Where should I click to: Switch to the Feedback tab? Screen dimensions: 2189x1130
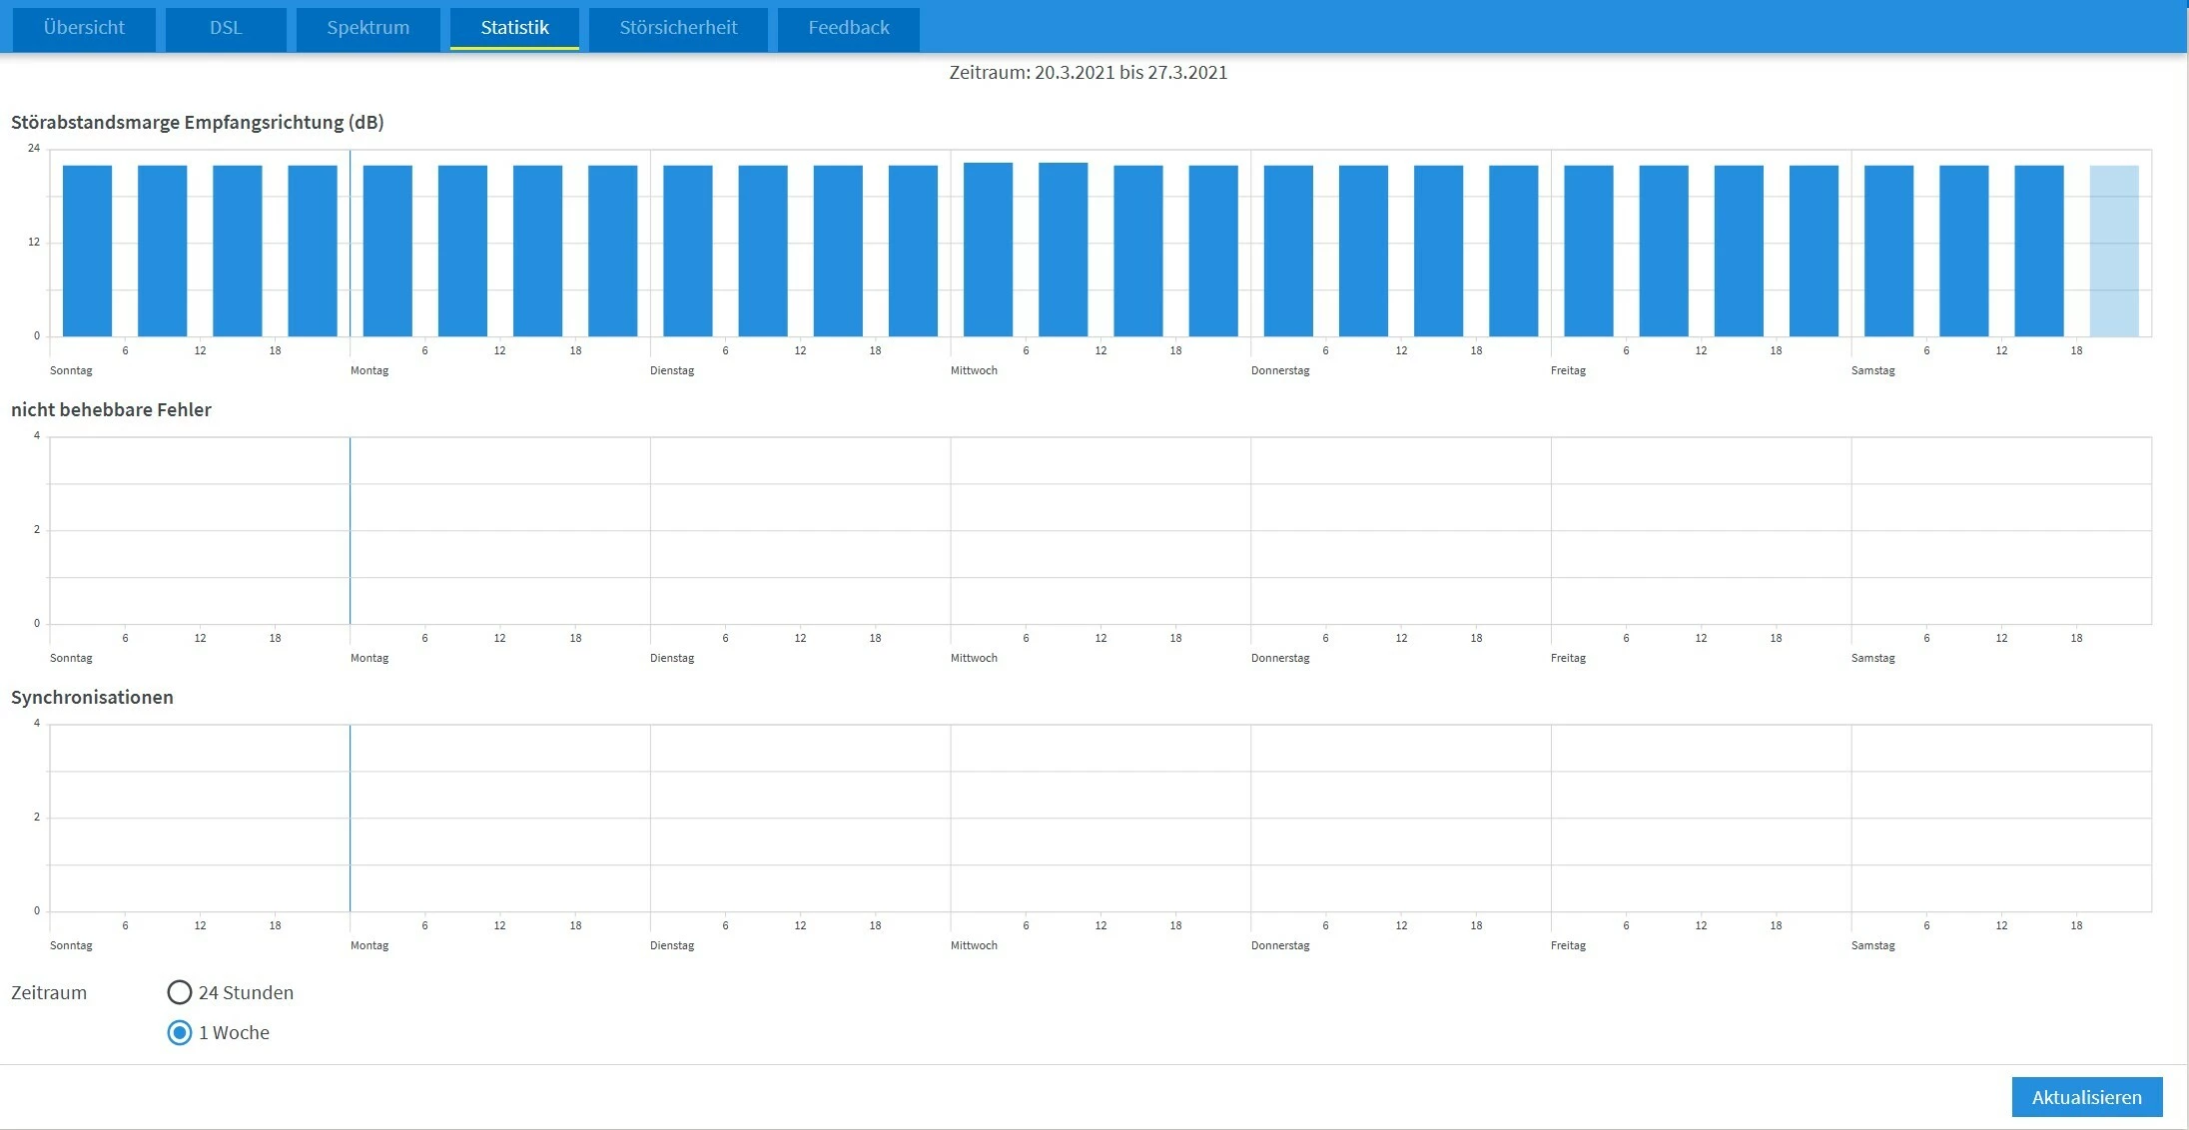pyautogui.click(x=848, y=28)
